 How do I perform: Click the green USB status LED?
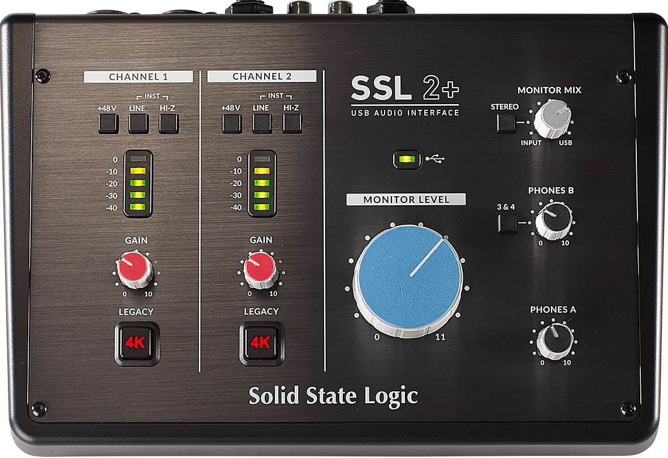pos(405,159)
